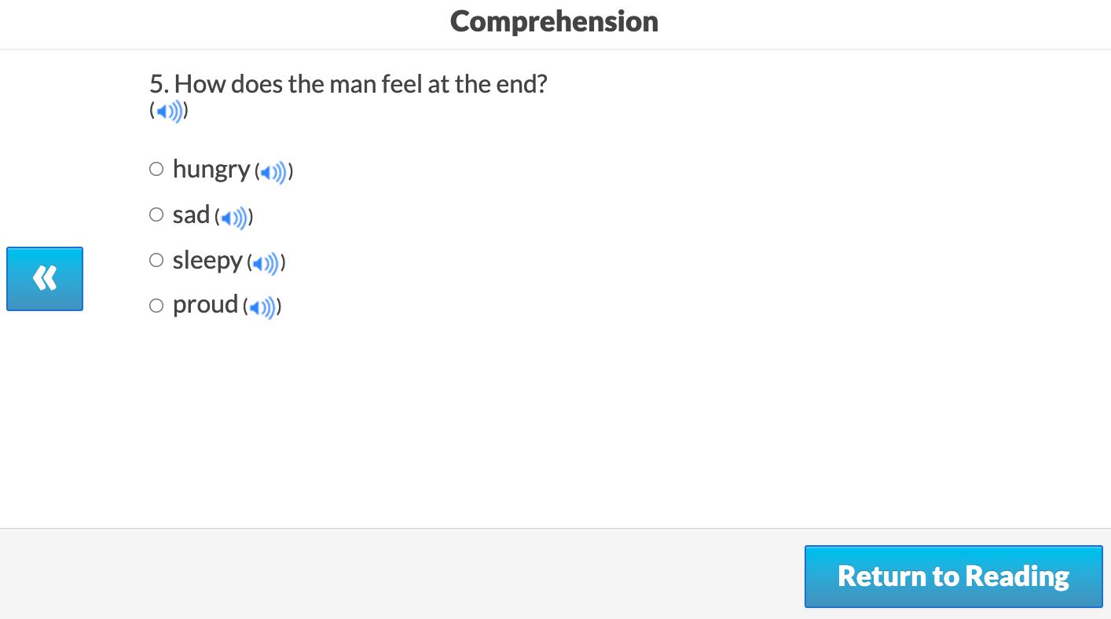Collapse the panel using the double-chevron button

click(x=44, y=278)
